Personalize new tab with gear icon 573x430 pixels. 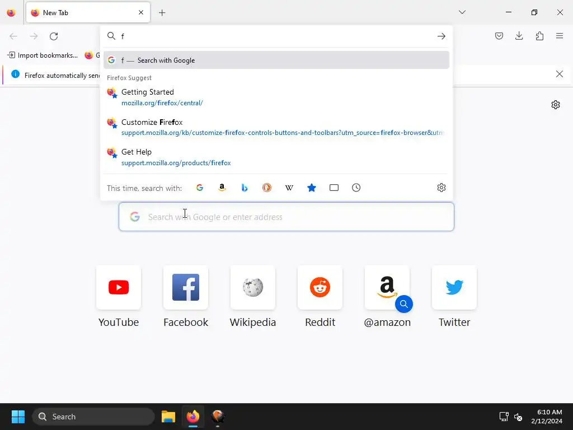556,105
